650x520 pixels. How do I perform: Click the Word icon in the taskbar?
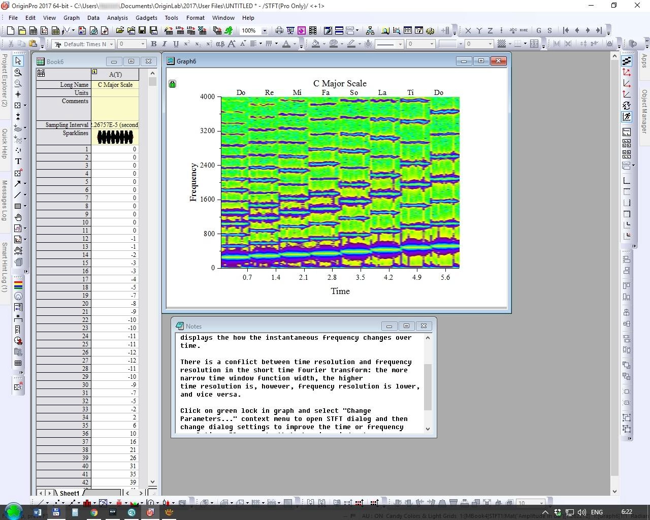coord(37,512)
